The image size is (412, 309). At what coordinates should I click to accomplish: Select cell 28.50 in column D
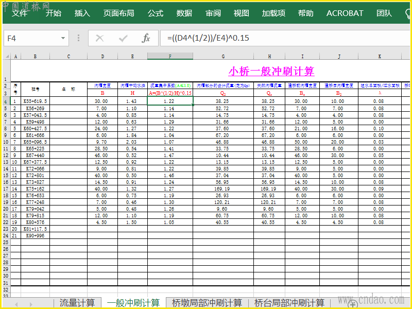click(x=102, y=148)
